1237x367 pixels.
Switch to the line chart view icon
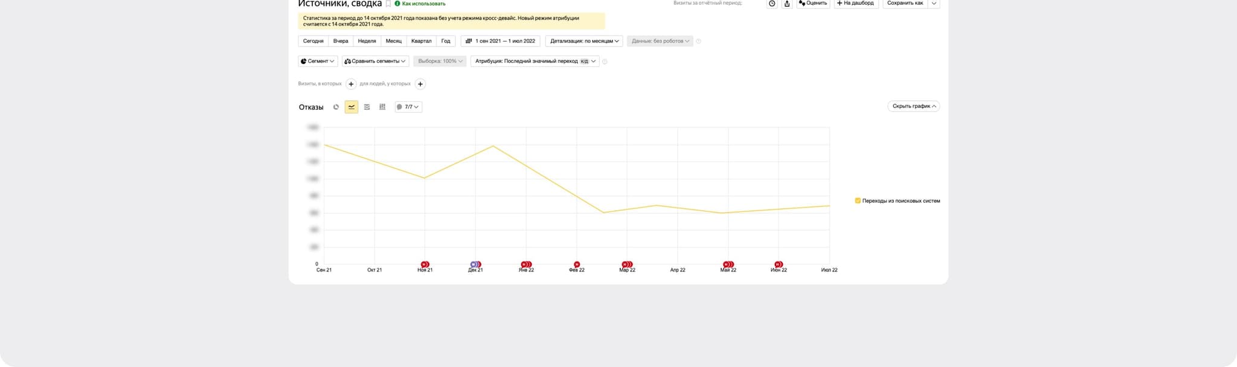(x=352, y=107)
